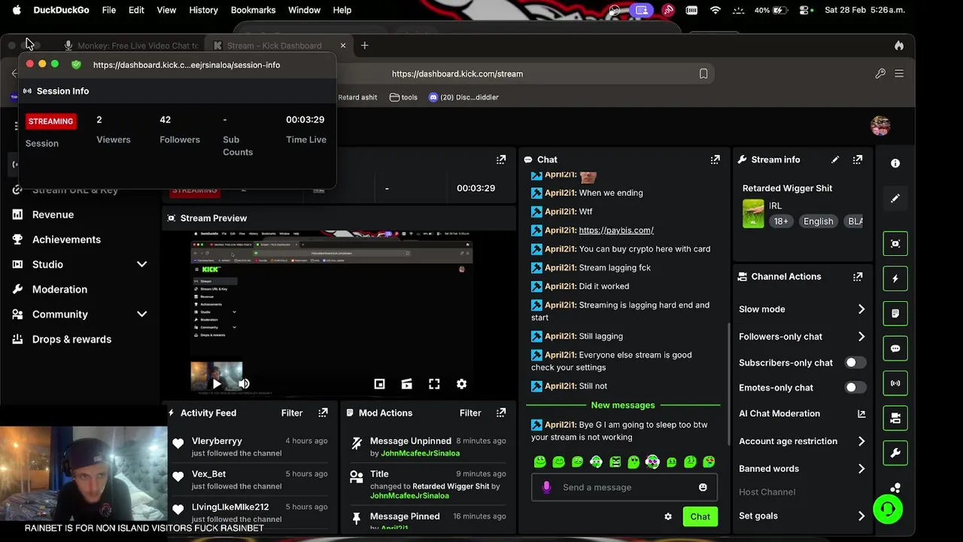
Task: Pop out the Stream info panel
Action: (x=857, y=160)
